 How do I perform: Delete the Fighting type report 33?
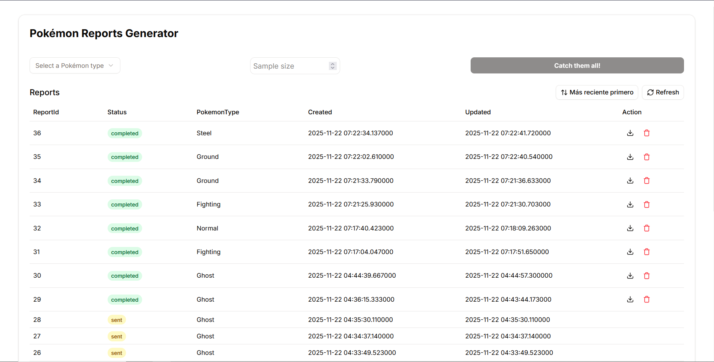[646, 205]
